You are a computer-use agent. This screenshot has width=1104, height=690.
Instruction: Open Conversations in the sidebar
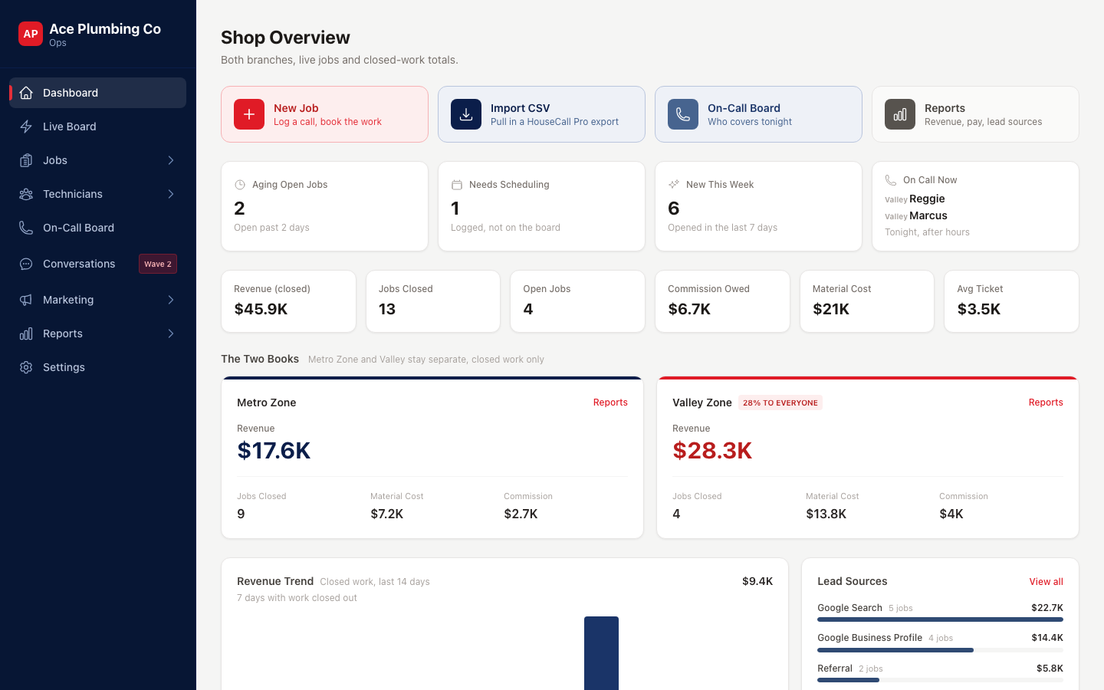98,264
